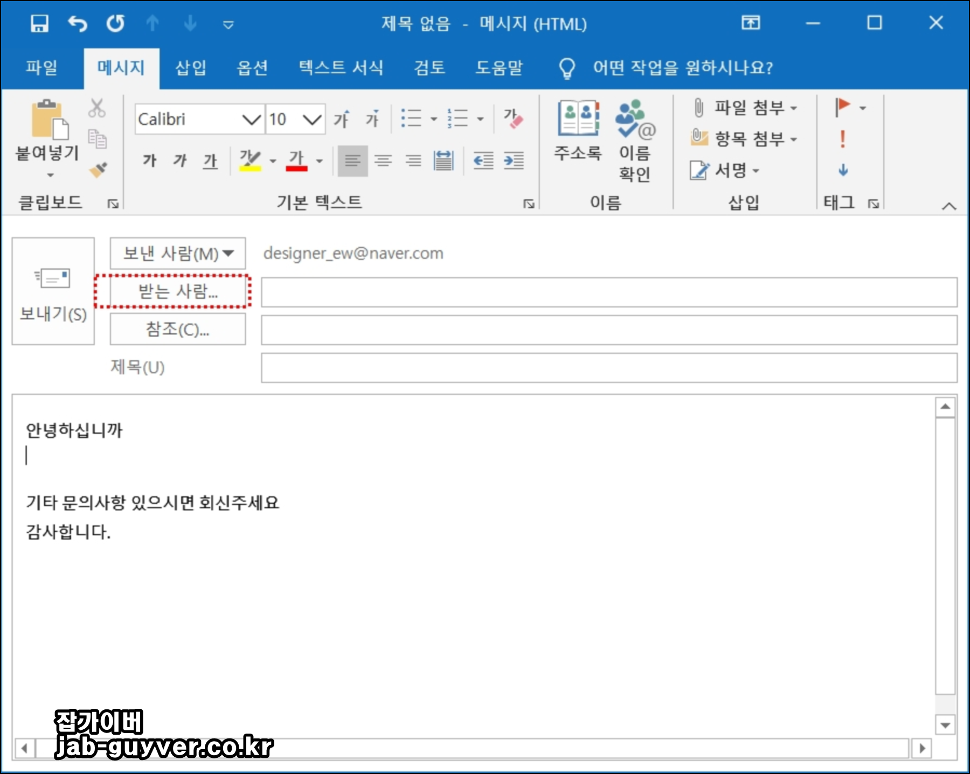The height and width of the screenshot is (774, 970).
Task: Click the 받는 사람... button
Action: coord(178,291)
